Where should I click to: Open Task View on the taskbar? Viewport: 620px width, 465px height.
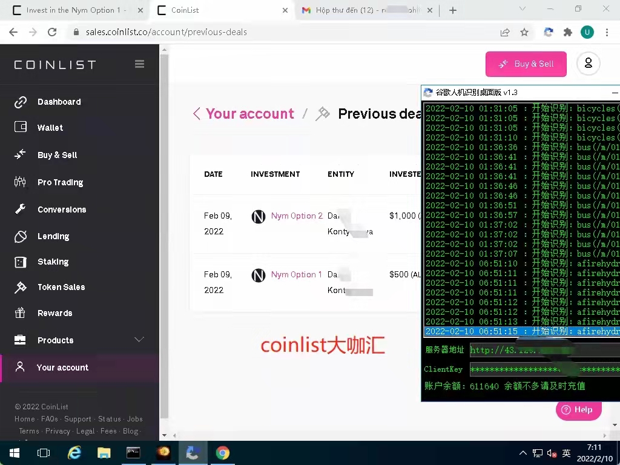(44, 453)
